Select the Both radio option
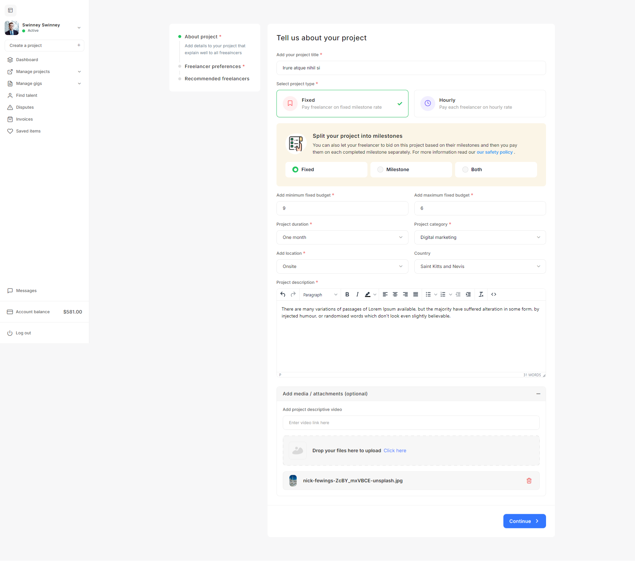635x561 pixels. pyautogui.click(x=465, y=169)
